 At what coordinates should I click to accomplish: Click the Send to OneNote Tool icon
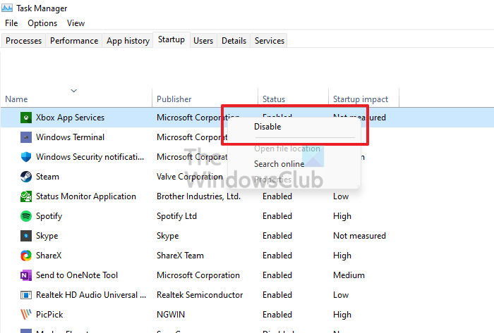click(26, 275)
